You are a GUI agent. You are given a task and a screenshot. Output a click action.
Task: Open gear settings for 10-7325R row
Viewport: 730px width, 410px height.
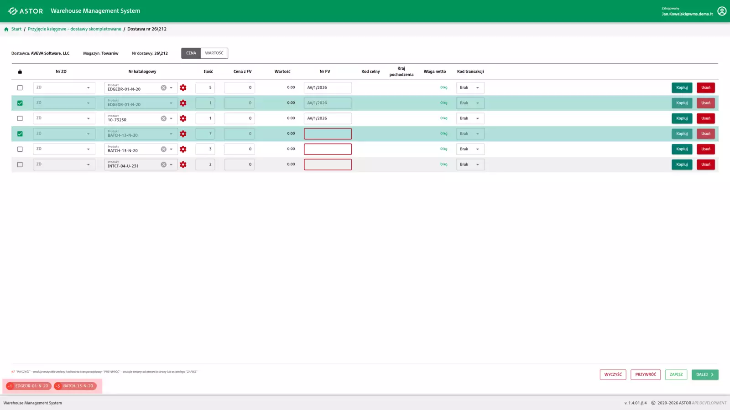(183, 118)
